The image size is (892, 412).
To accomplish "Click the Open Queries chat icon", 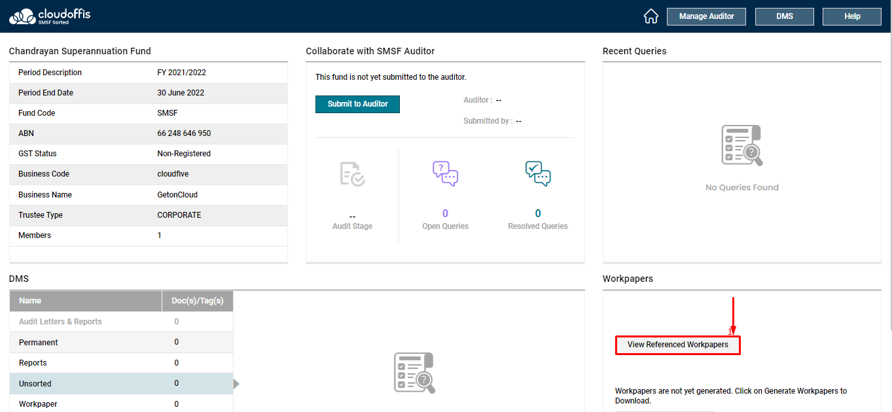I will pyautogui.click(x=445, y=174).
